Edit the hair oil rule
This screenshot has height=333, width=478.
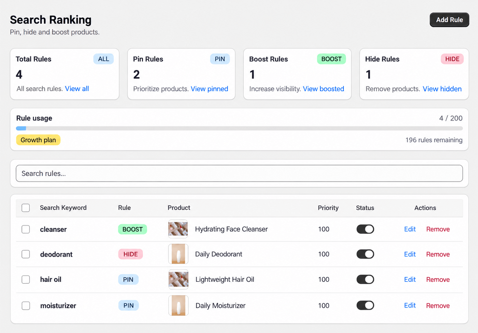coord(410,279)
